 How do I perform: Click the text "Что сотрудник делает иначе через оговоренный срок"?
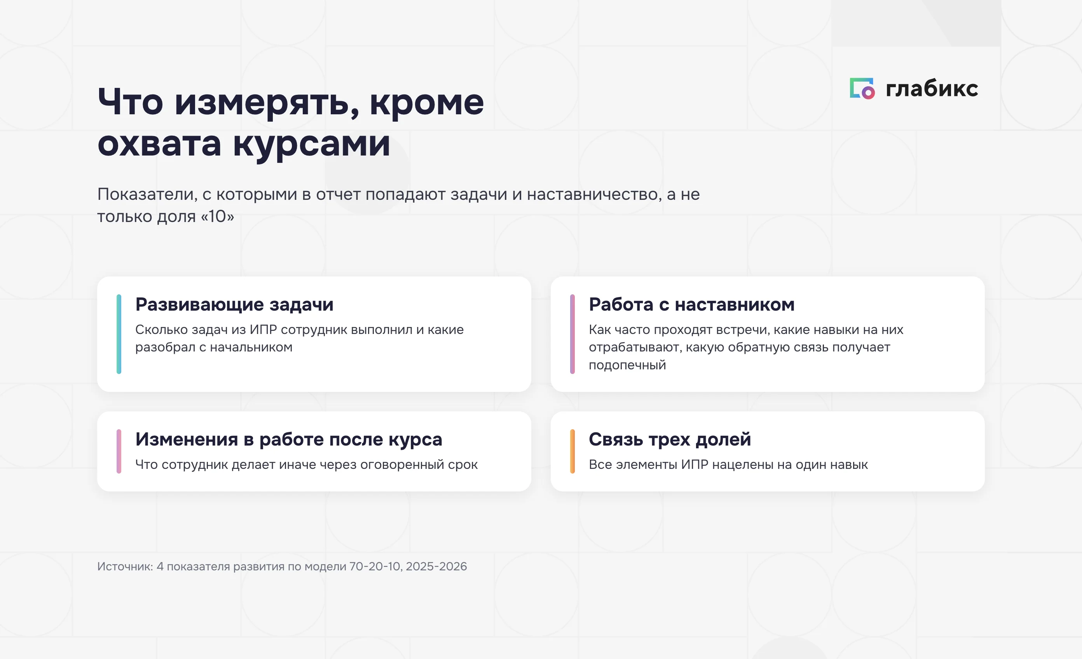tap(307, 464)
